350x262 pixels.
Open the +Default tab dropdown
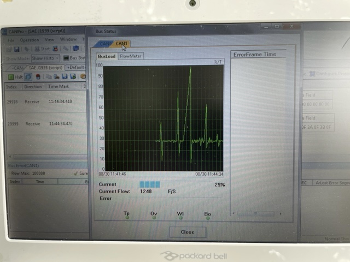tap(75, 67)
